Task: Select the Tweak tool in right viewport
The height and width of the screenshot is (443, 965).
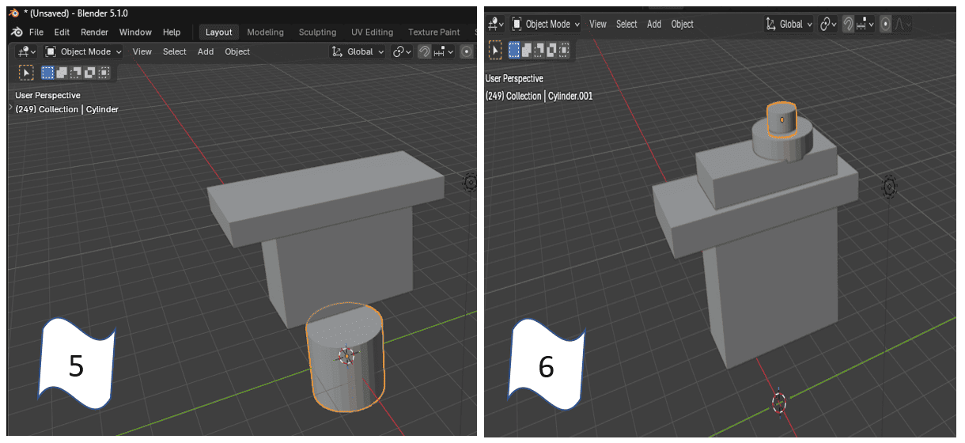Action: pos(496,50)
